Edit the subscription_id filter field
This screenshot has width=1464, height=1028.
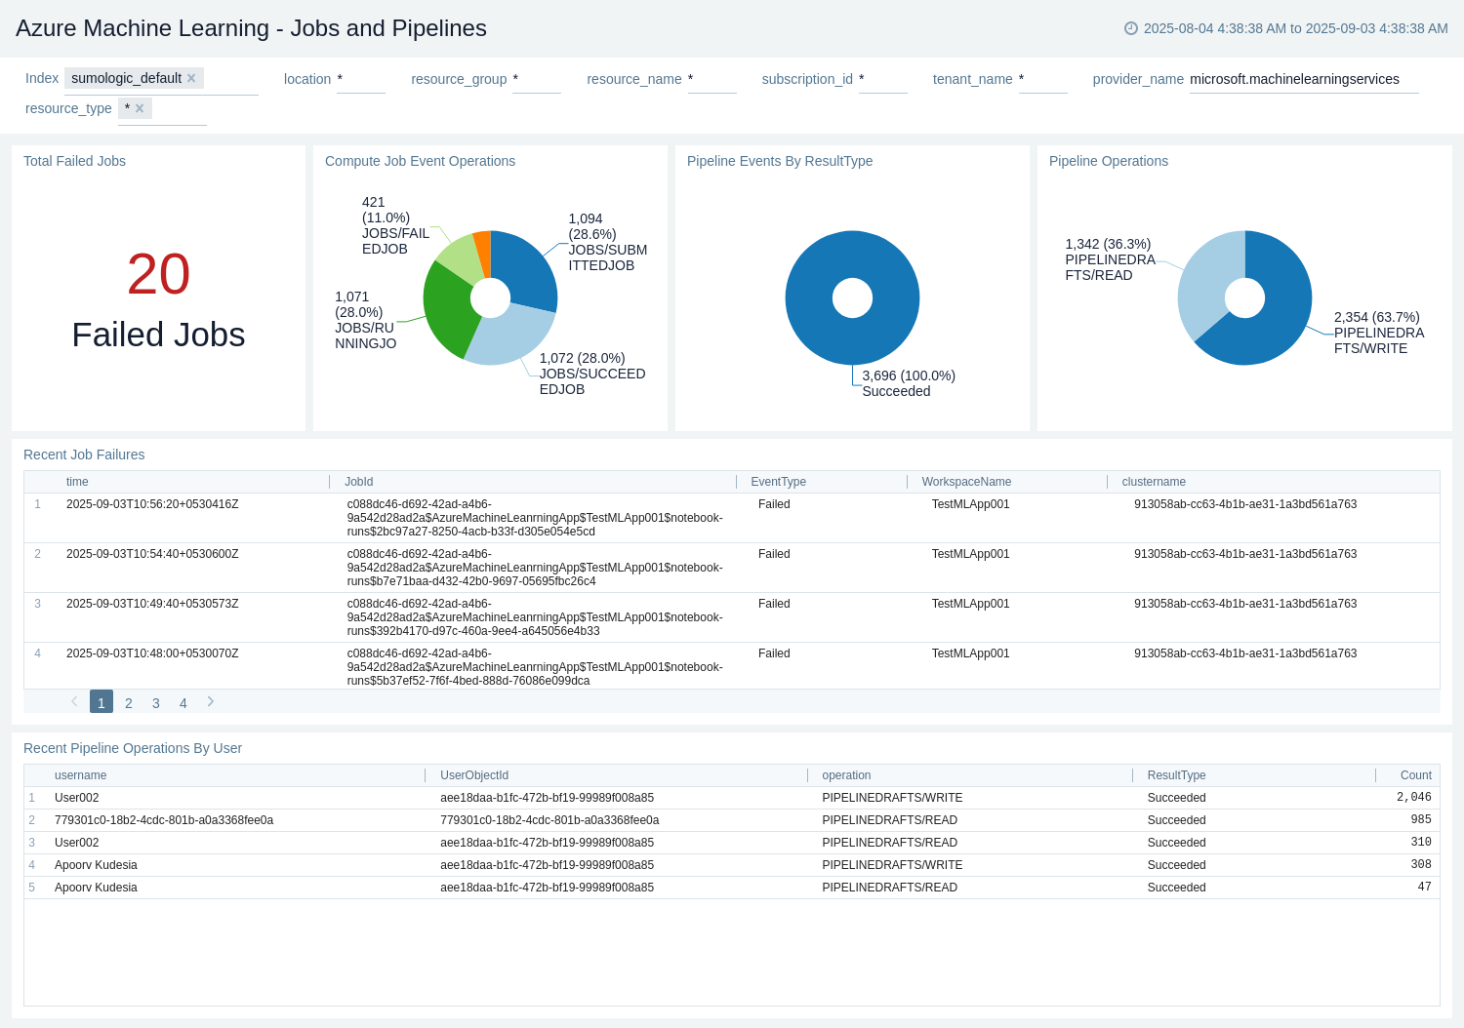click(883, 79)
